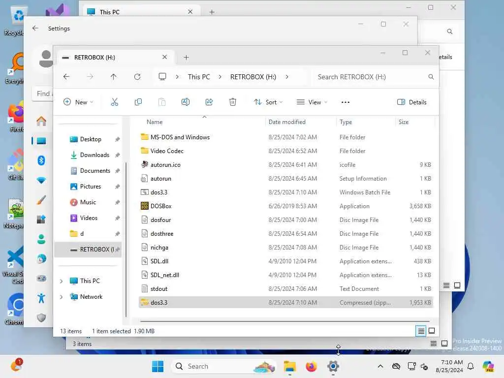This screenshot has width=504, height=378.
Task: Close the RETROBOX (H:) tab
Action: (x=164, y=57)
